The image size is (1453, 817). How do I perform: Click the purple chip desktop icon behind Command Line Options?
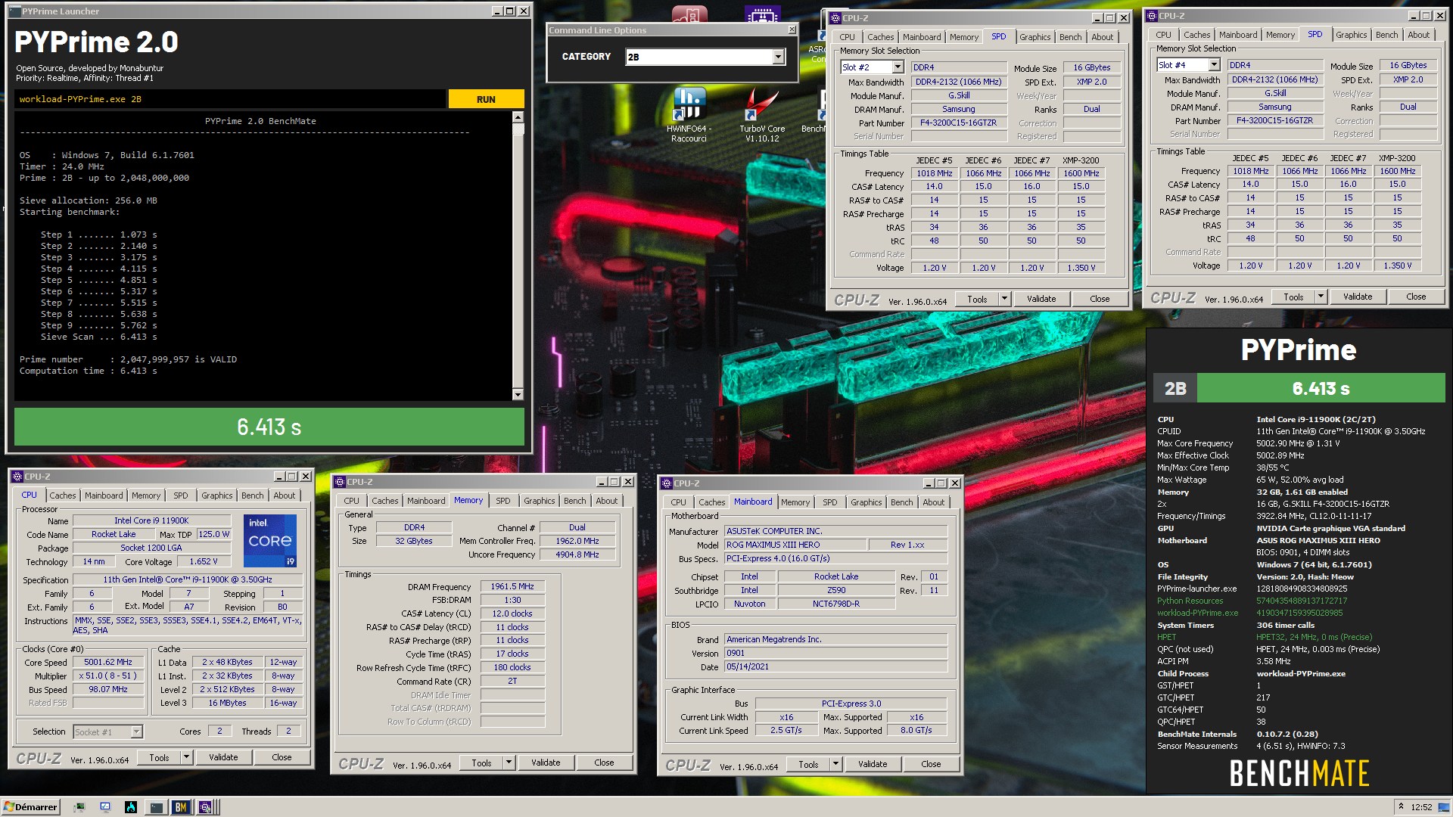[762, 14]
